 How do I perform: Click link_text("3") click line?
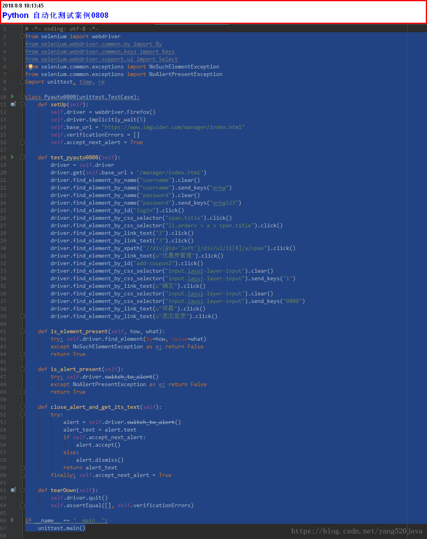pos(122,240)
